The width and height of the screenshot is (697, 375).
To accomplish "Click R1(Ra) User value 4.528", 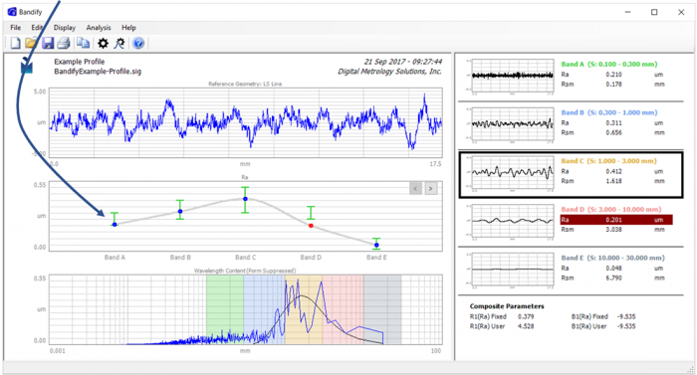I will click(526, 326).
